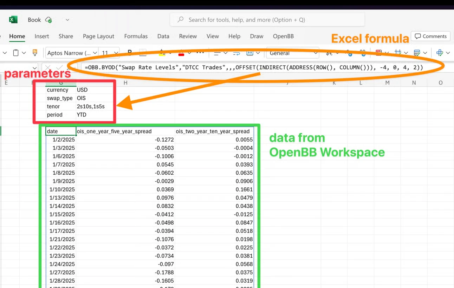Viewport: 454px width, 288px height.
Task: Expand the chevron next to Book title
Action: 67,20
